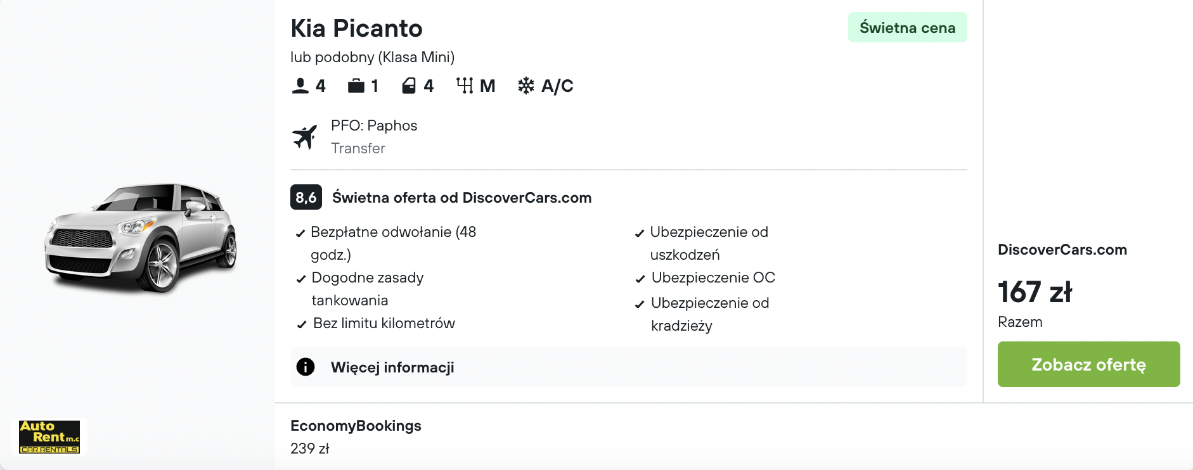
Task: Click the passenger seats person icon
Action: tap(300, 86)
